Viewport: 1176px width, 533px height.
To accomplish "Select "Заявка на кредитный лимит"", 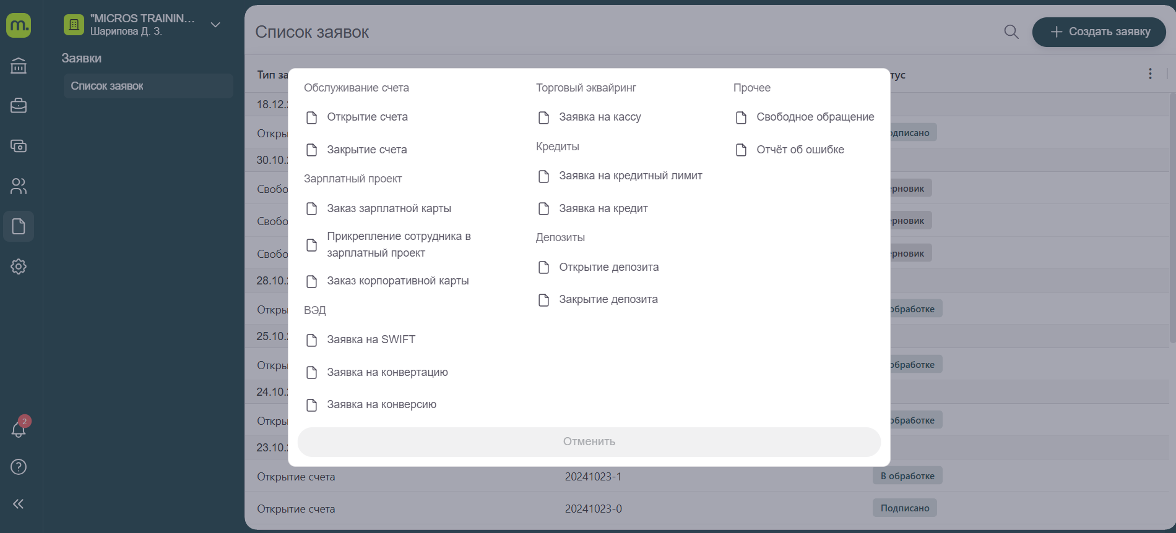I will (630, 176).
